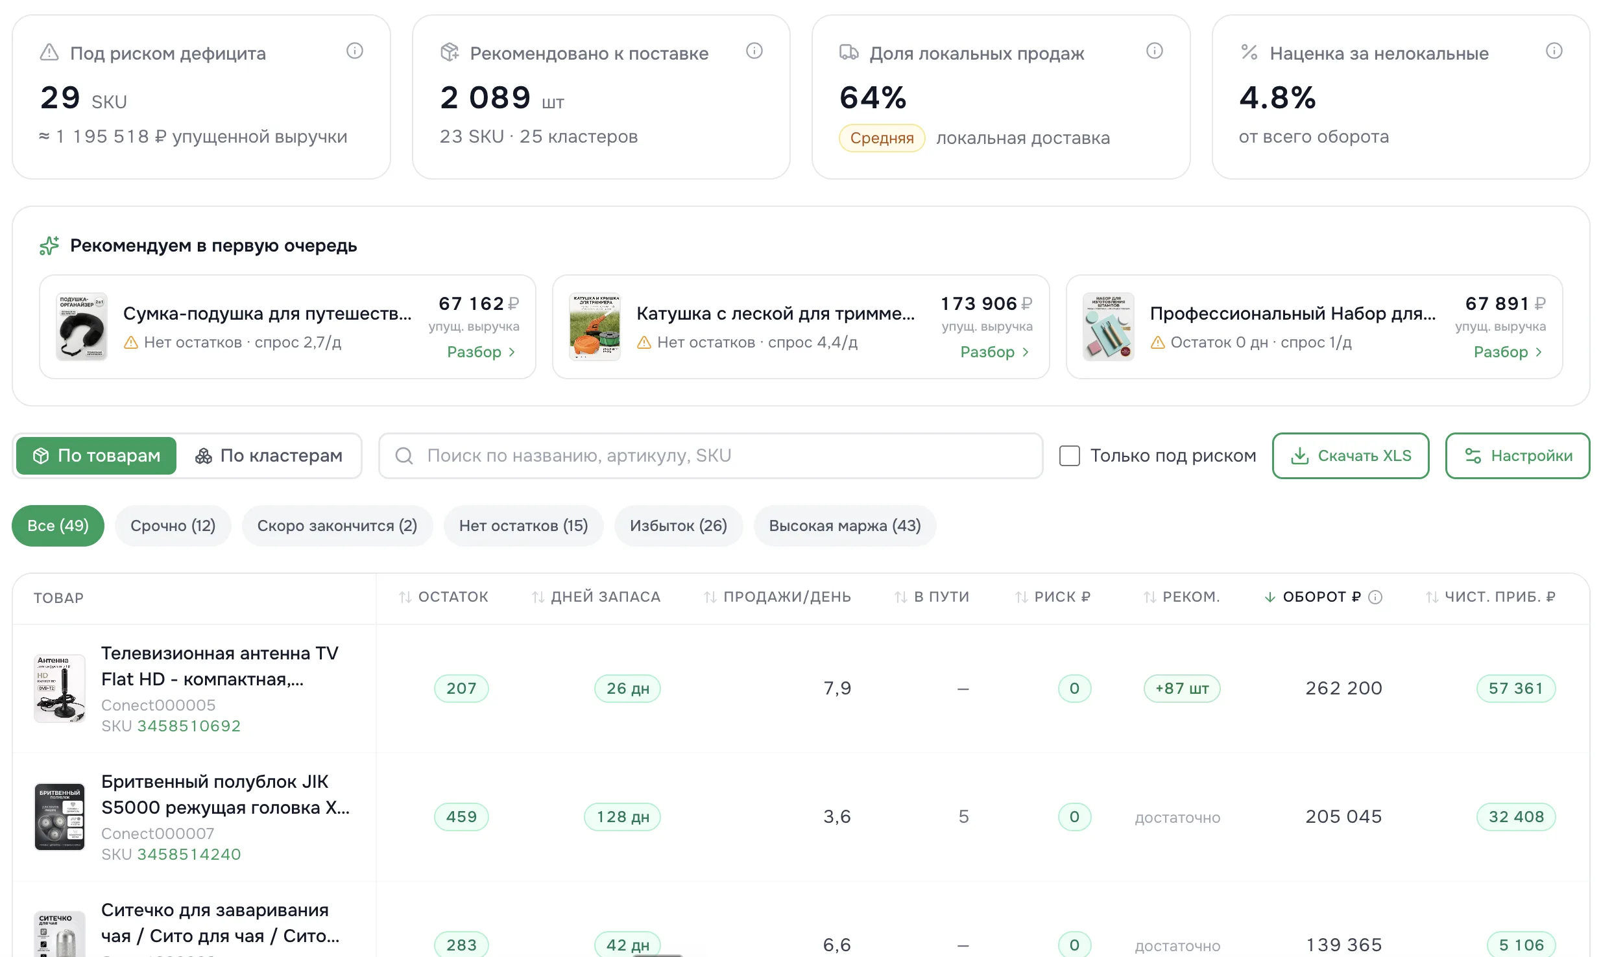Click Сумка-подушка recommendation thumbnail
1601x957 pixels.
coord(82,327)
